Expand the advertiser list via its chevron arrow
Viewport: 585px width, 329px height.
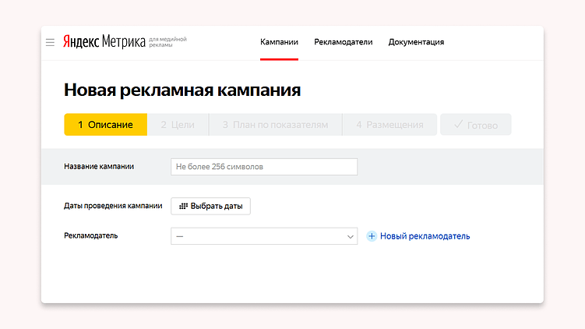350,236
